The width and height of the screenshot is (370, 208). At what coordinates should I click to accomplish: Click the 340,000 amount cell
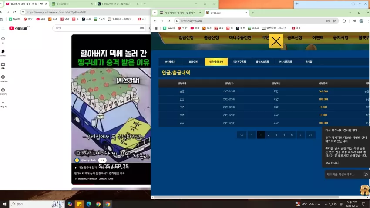point(323,91)
